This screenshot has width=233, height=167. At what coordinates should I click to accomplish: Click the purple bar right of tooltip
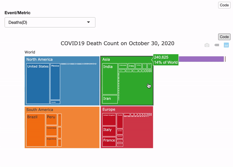coord(201,59)
